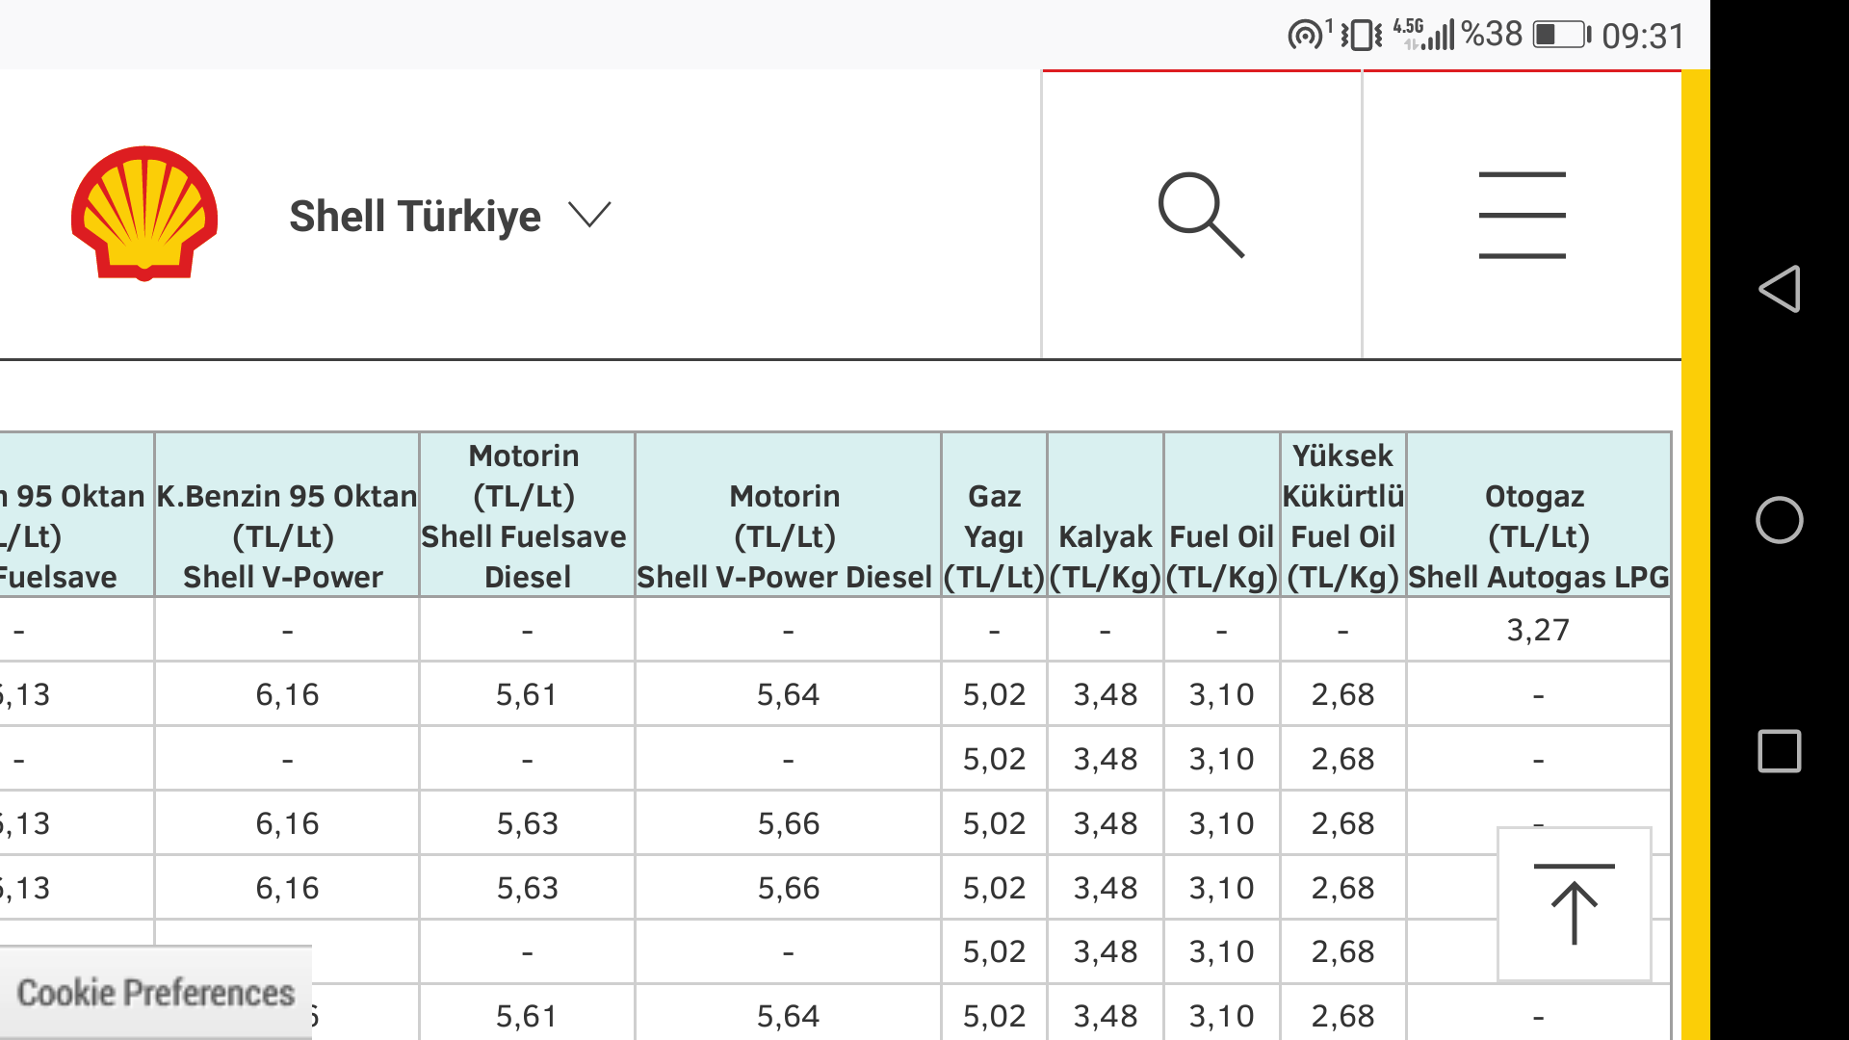The height and width of the screenshot is (1040, 1849).
Task: Click the 3,27 Otogaz price cell
Action: tap(1538, 630)
